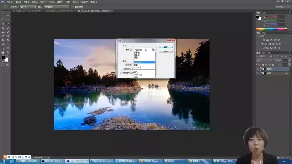Screen dimensions: 292x164
Task: Open the Layers opacity dropdown arrow
Action: (290, 61)
